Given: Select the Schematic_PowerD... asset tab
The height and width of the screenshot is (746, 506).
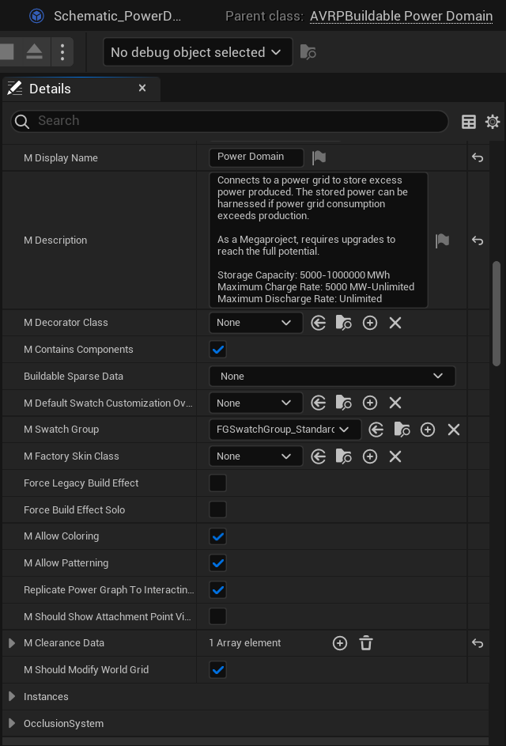Looking at the screenshot, I should [x=118, y=16].
